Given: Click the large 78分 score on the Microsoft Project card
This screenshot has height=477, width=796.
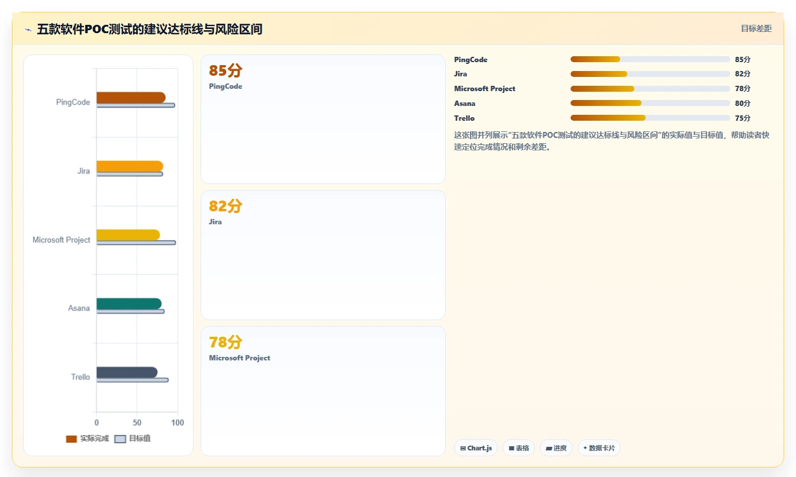Looking at the screenshot, I should (x=225, y=343).
